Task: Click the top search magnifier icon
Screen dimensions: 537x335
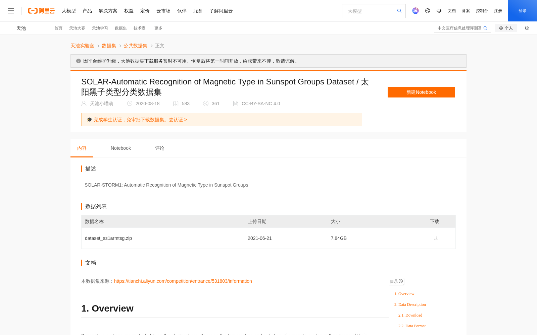Action: (x=399, y=11)
